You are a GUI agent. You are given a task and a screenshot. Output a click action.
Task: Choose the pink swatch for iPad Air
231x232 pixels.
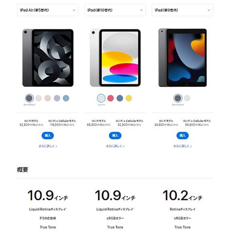click(x=48, y=98)
